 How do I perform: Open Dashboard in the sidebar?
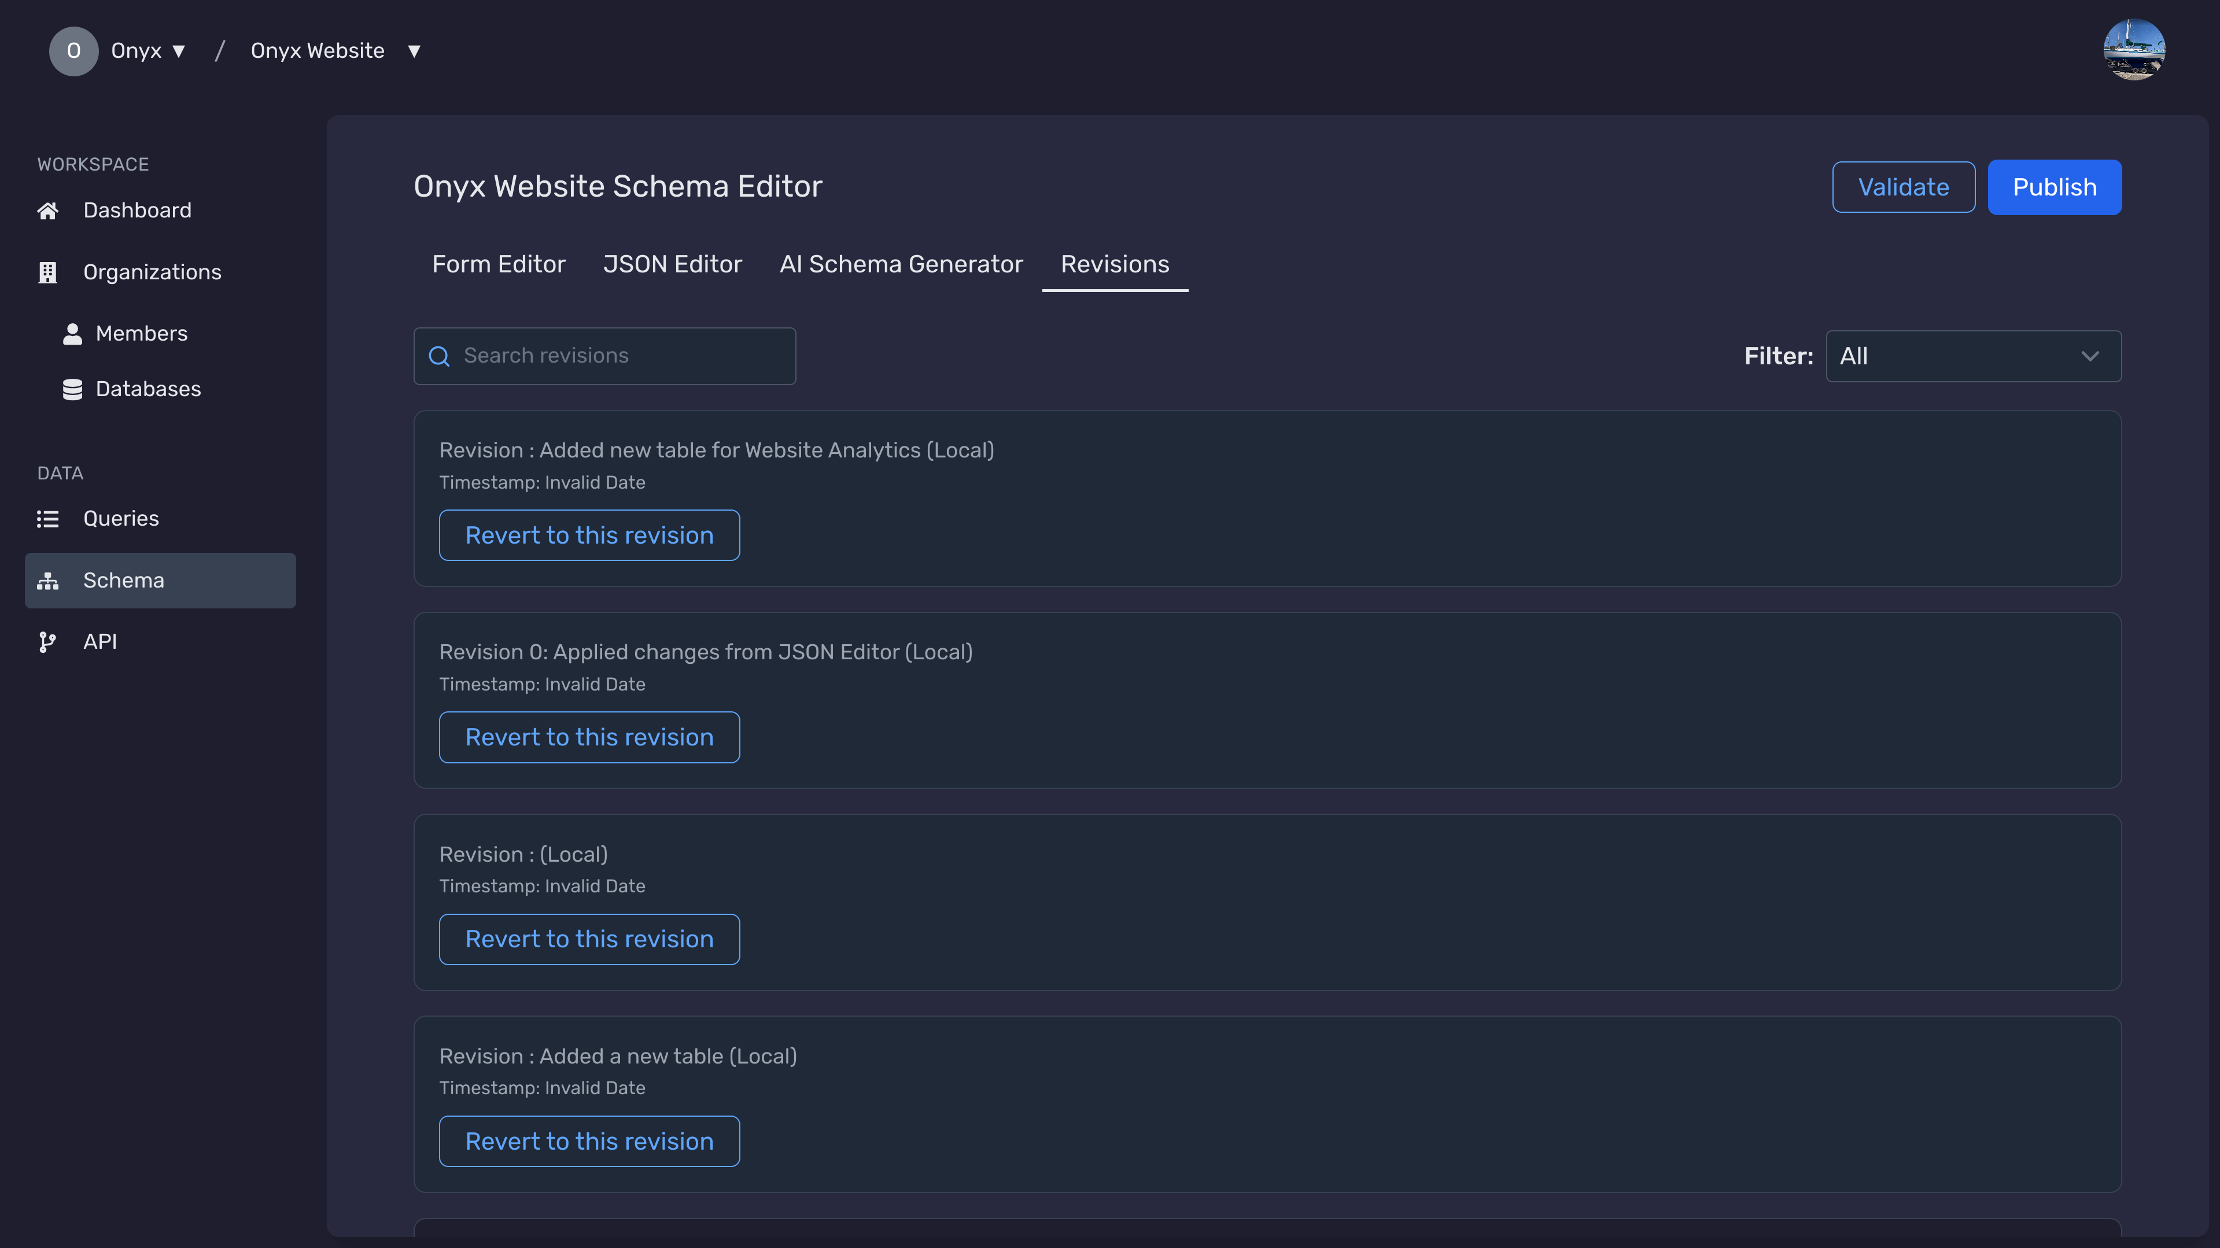tap(160, 211)
